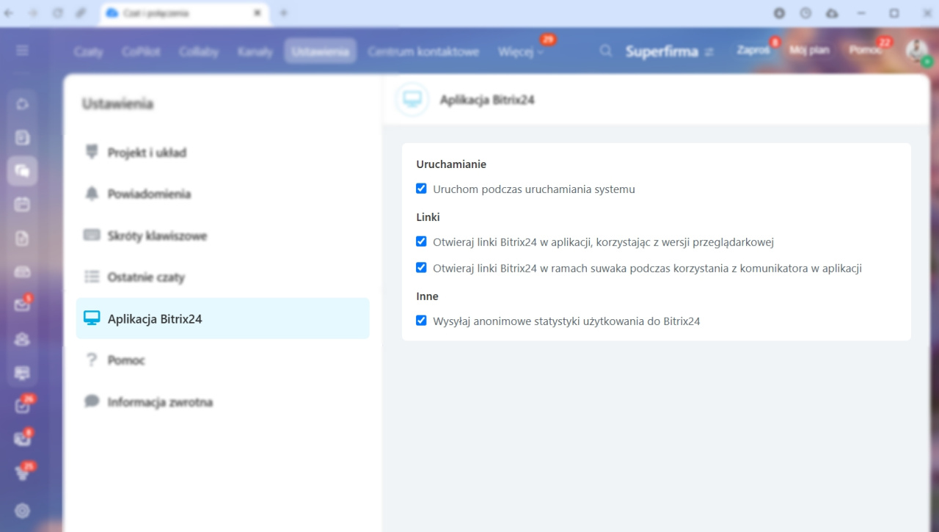This screenshot has width=939, height=532.
Task: Open the highlighted chat messenger icon in sidebar
Action: pyautogui.click(x=22, y=171)
